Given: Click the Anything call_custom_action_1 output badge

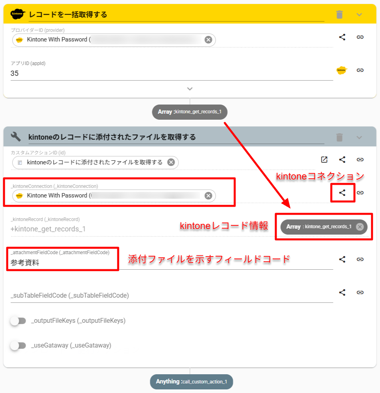Looking at the screenshot, I should [x=191, y=382].
